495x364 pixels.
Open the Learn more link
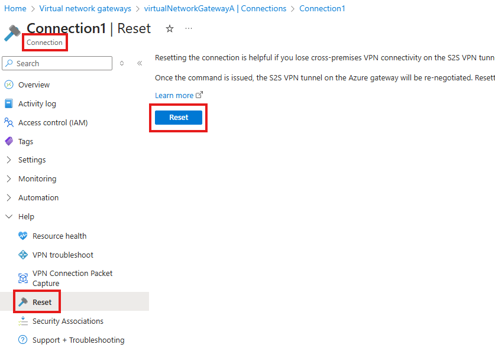(174, 95)
